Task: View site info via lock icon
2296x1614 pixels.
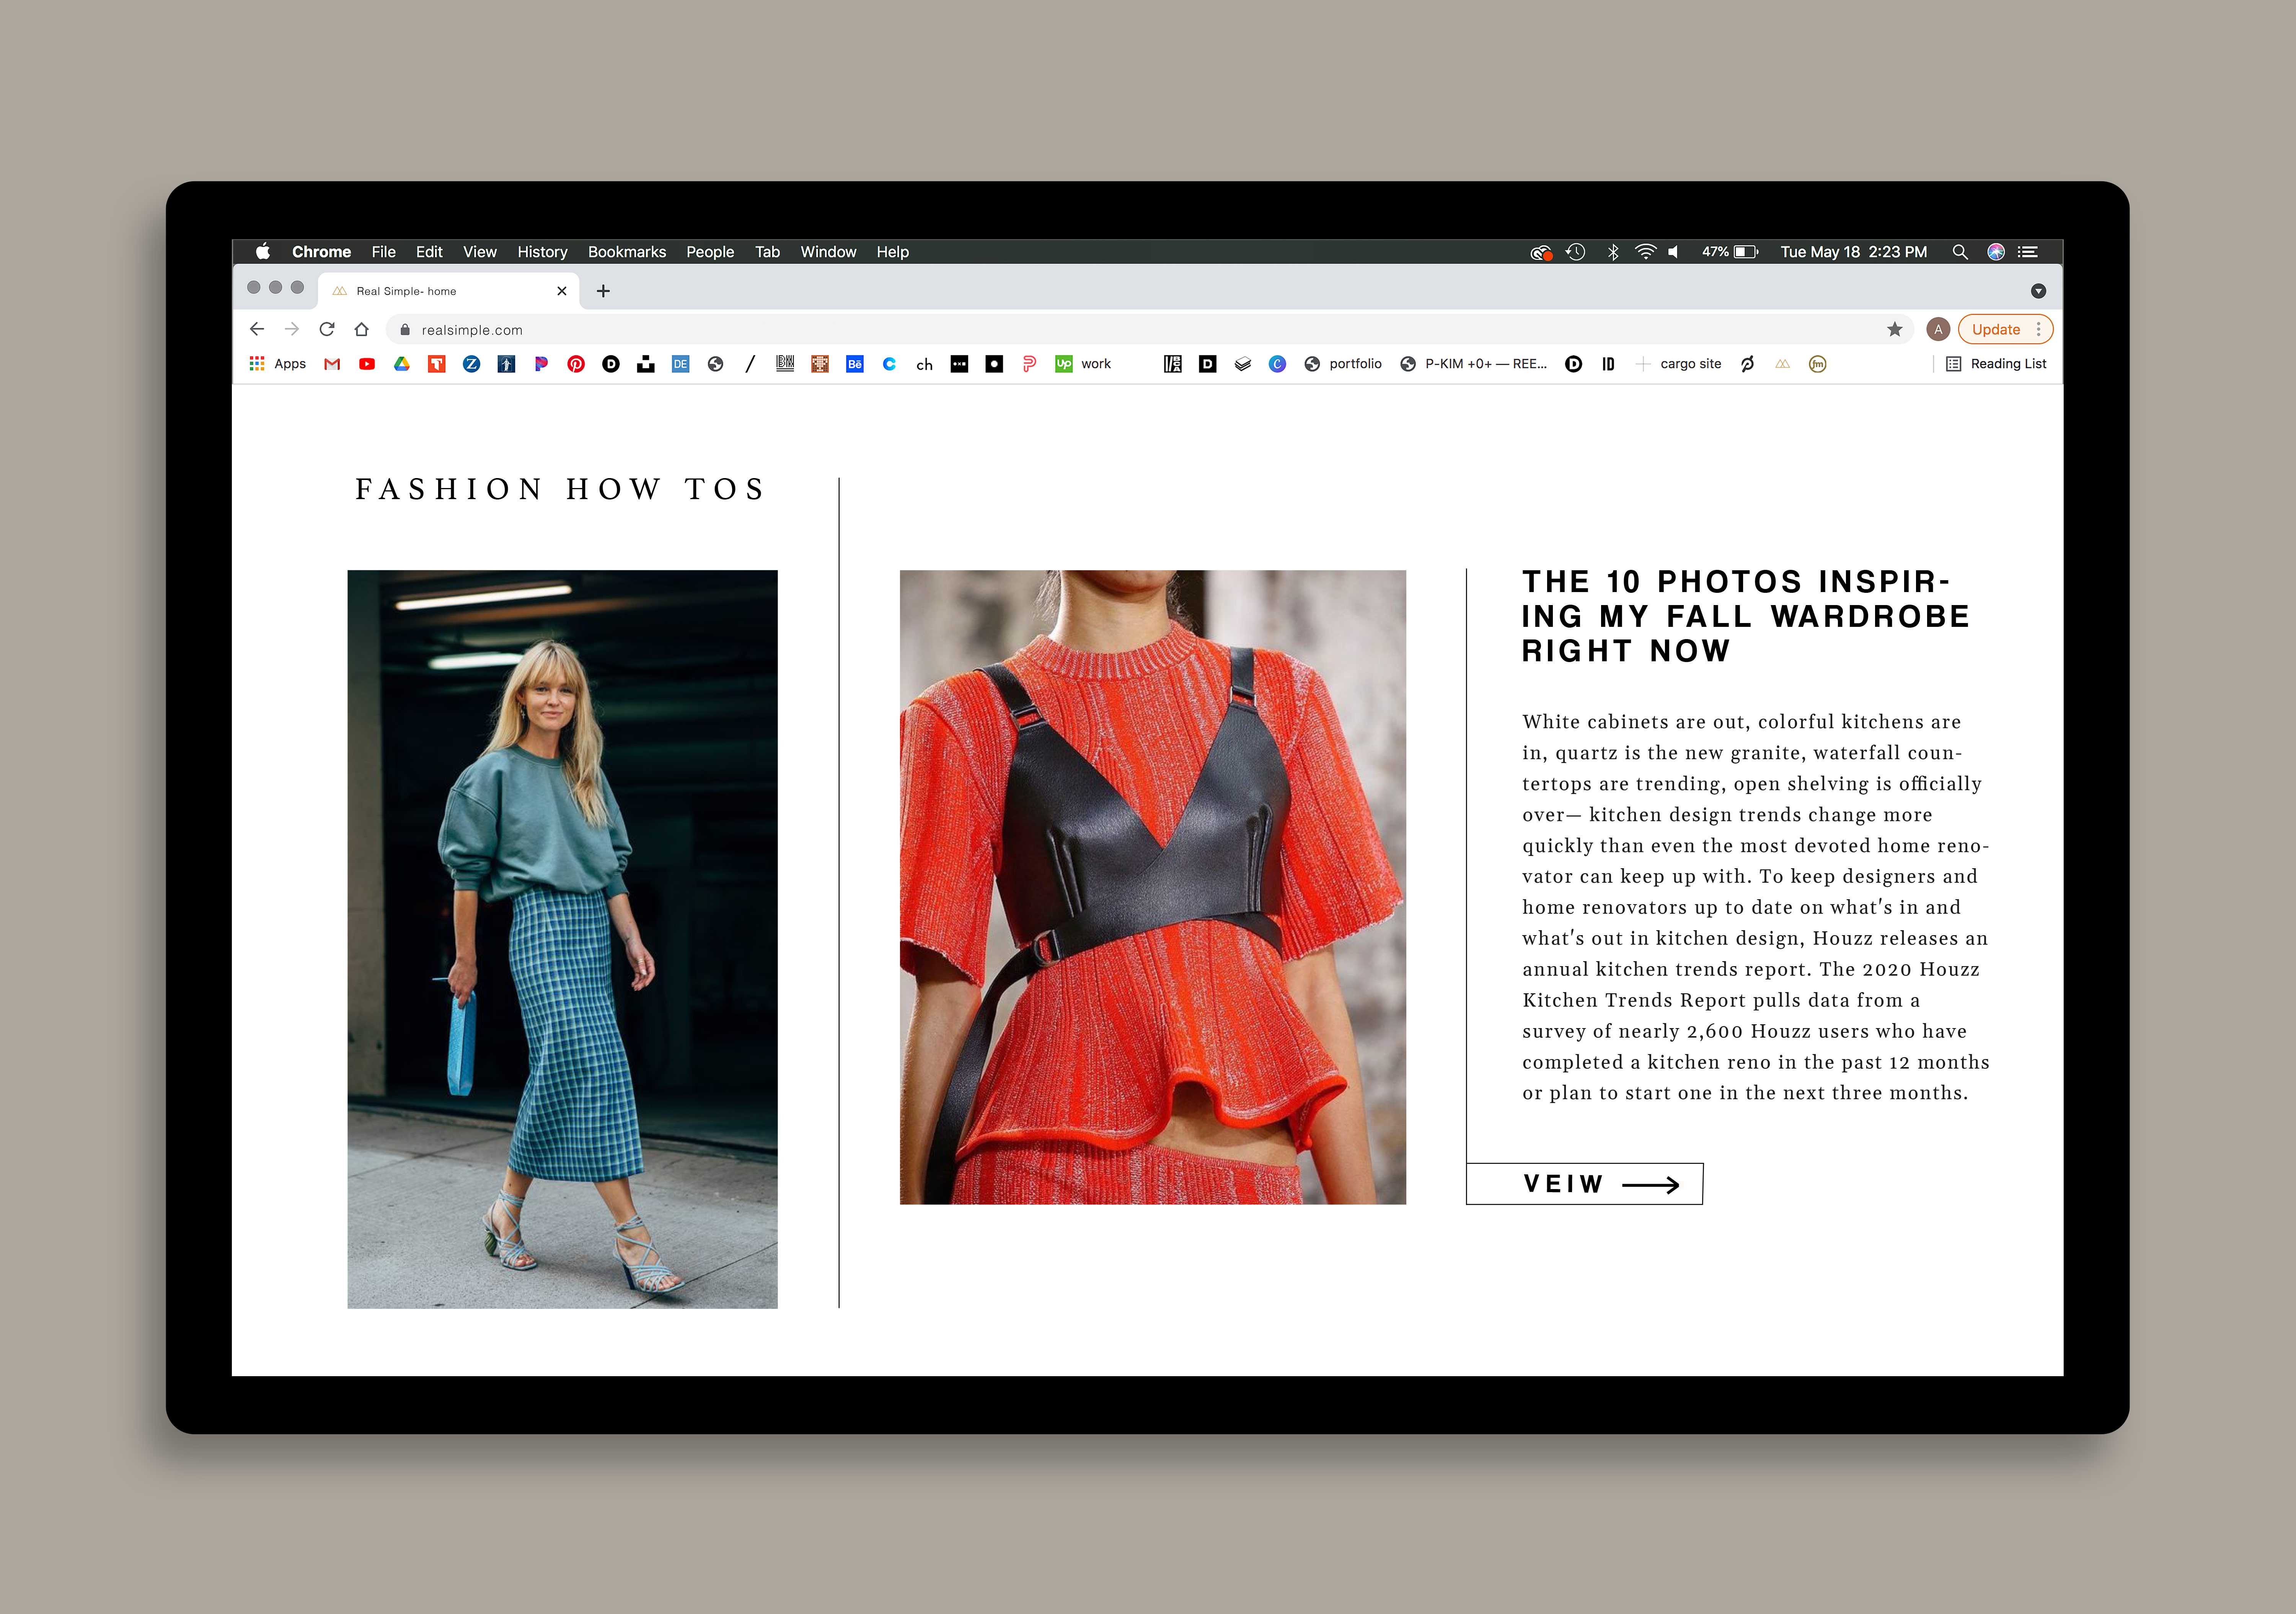Action: (x=405, y=330)
